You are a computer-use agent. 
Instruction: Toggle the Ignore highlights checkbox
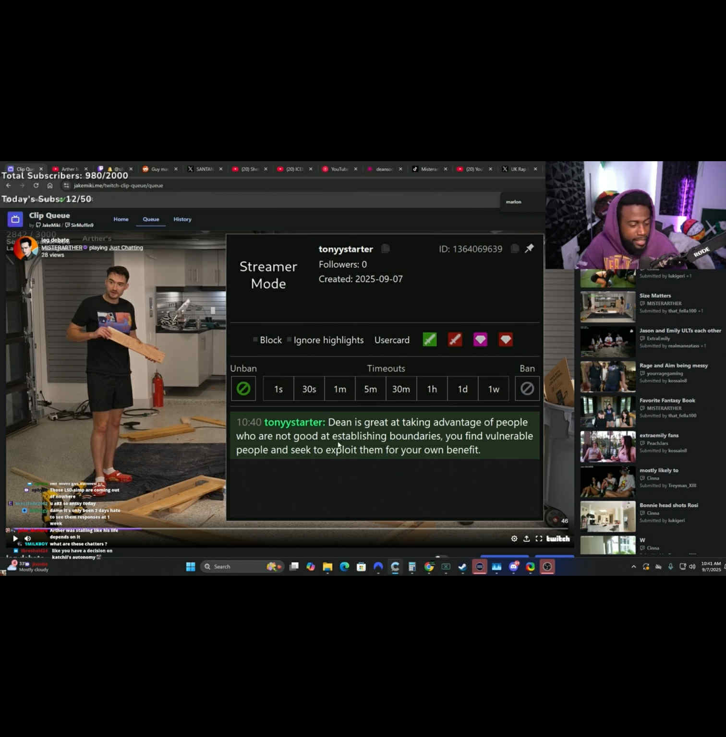(289, 340)
